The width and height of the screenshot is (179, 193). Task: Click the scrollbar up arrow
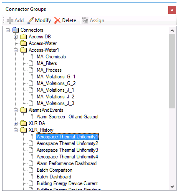tap(172, 30)
